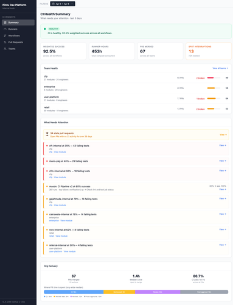
Task: Click View for the mason CI Pipeline row
Action: (223, 189)
